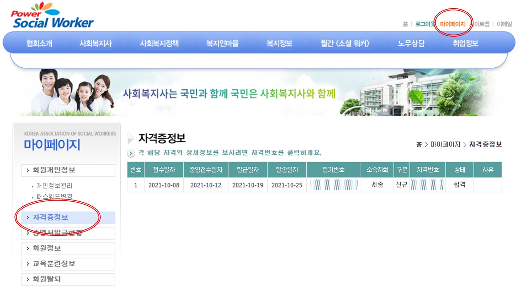
Task: Click the 세종 cell
Action: (x=377, y=185)
